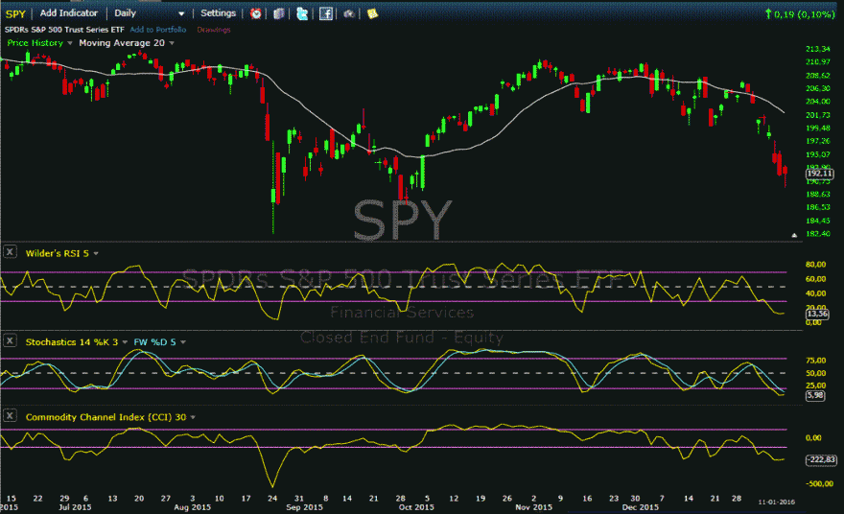The width and height of the screenshot is (844, 514).
Task: Click the 5,98 Stochastics value label
Action: pyautogui.click(x=815, y=395)
